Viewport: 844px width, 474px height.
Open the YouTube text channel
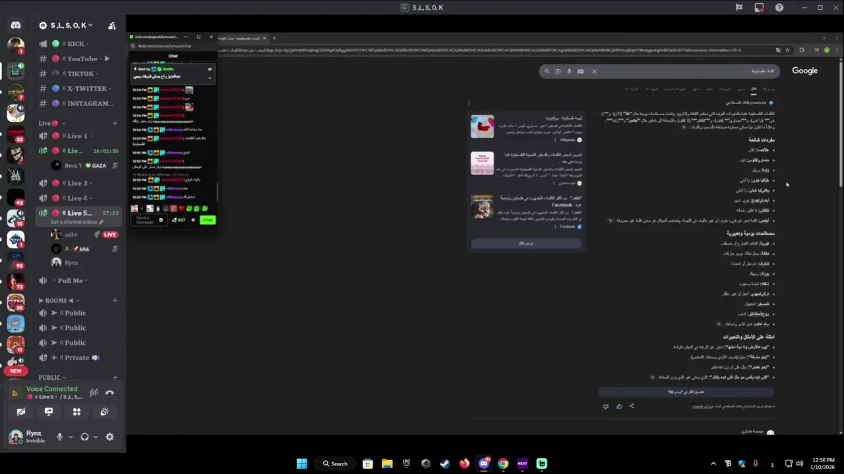79,59
